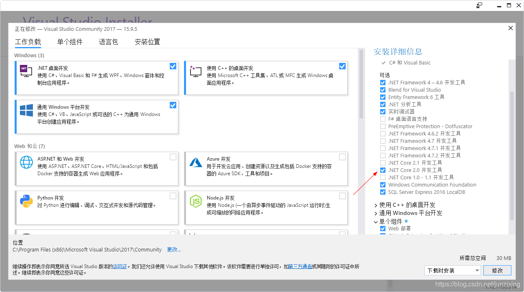Enable .NET Framework 4.7.2 开发工具 checkbox
Screen dimensions: 524x292
383,155
